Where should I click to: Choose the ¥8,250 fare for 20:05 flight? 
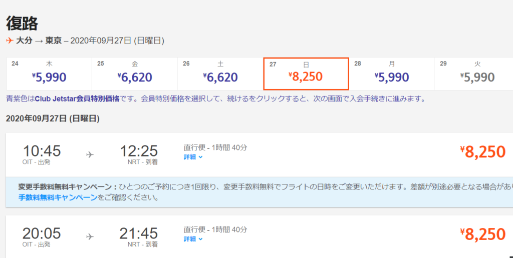(x=482, y=234)
